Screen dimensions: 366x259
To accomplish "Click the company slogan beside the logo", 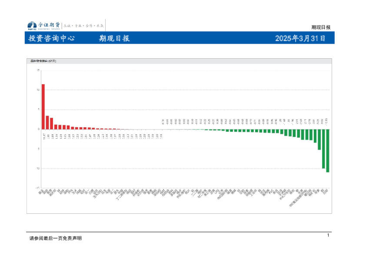I will point(84,25).
